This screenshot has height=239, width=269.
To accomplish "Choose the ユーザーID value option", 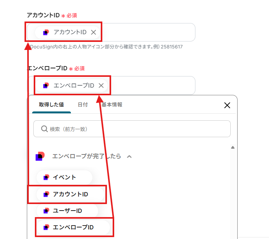I will coord(67,211).
